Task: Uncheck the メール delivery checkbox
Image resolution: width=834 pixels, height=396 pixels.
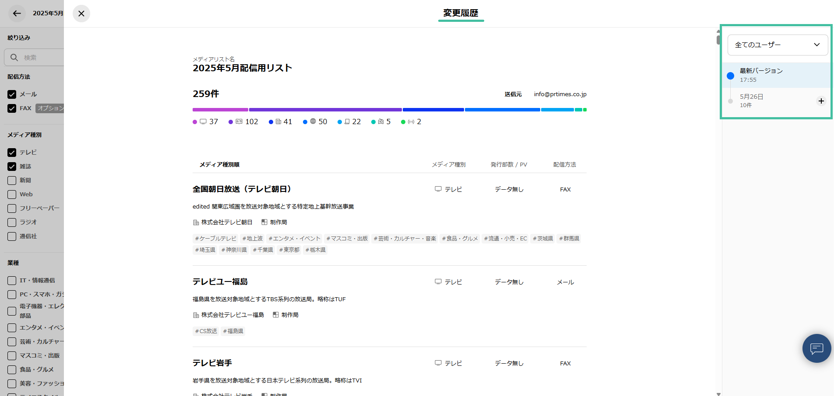Action: [12, 94]
